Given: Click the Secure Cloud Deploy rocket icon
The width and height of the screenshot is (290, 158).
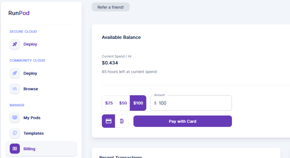Looking at the screenshot, I should click(15, 44).
